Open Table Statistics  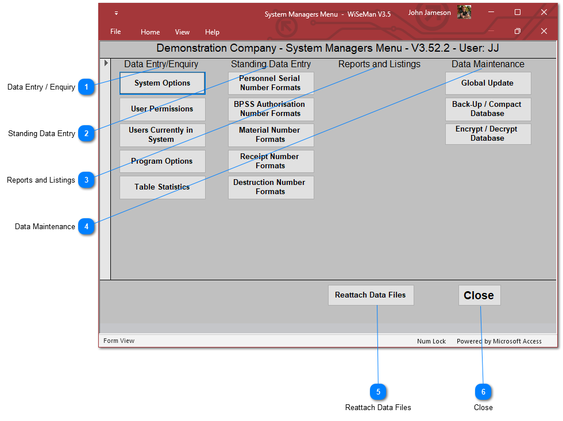(162, 187)
